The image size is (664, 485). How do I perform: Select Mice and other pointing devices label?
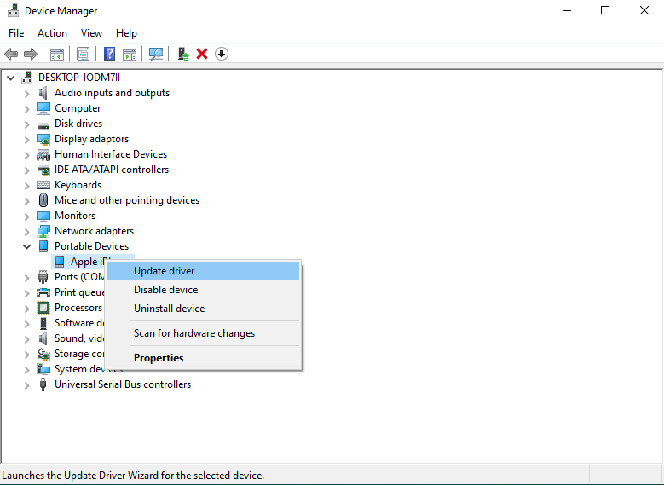[x=127, y=200]
